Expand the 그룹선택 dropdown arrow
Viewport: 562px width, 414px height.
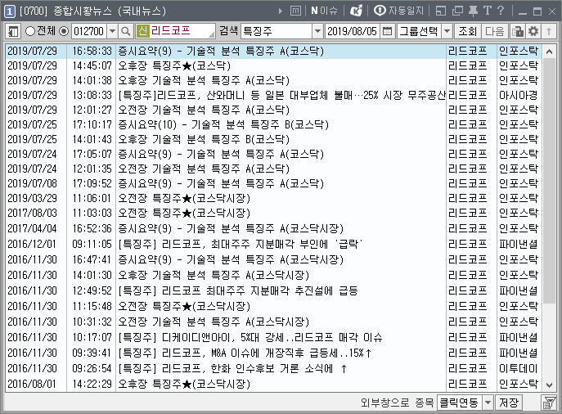coord(447,32)
